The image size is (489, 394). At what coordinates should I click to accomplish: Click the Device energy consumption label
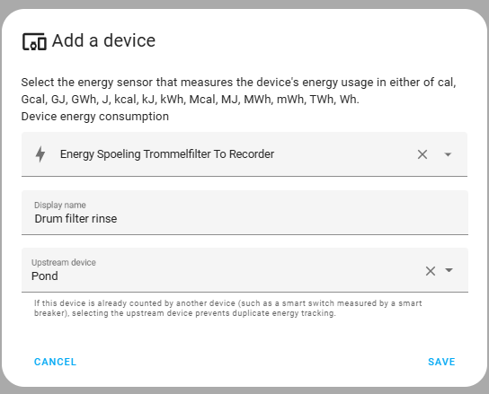94,117
